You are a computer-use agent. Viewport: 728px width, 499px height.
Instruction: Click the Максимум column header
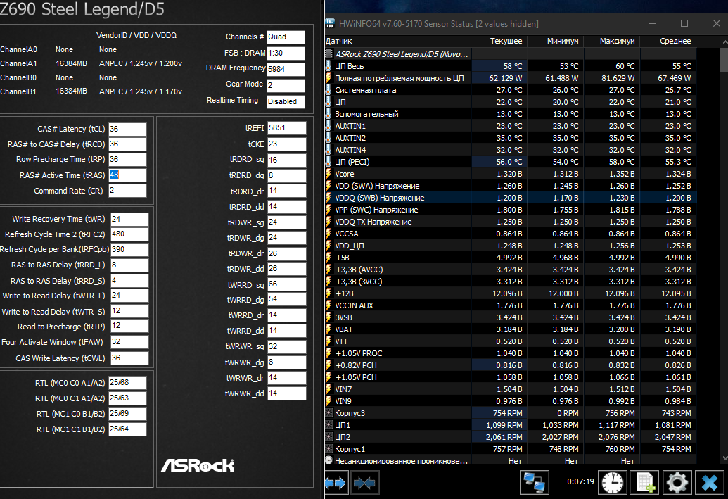tap(612, 41)
